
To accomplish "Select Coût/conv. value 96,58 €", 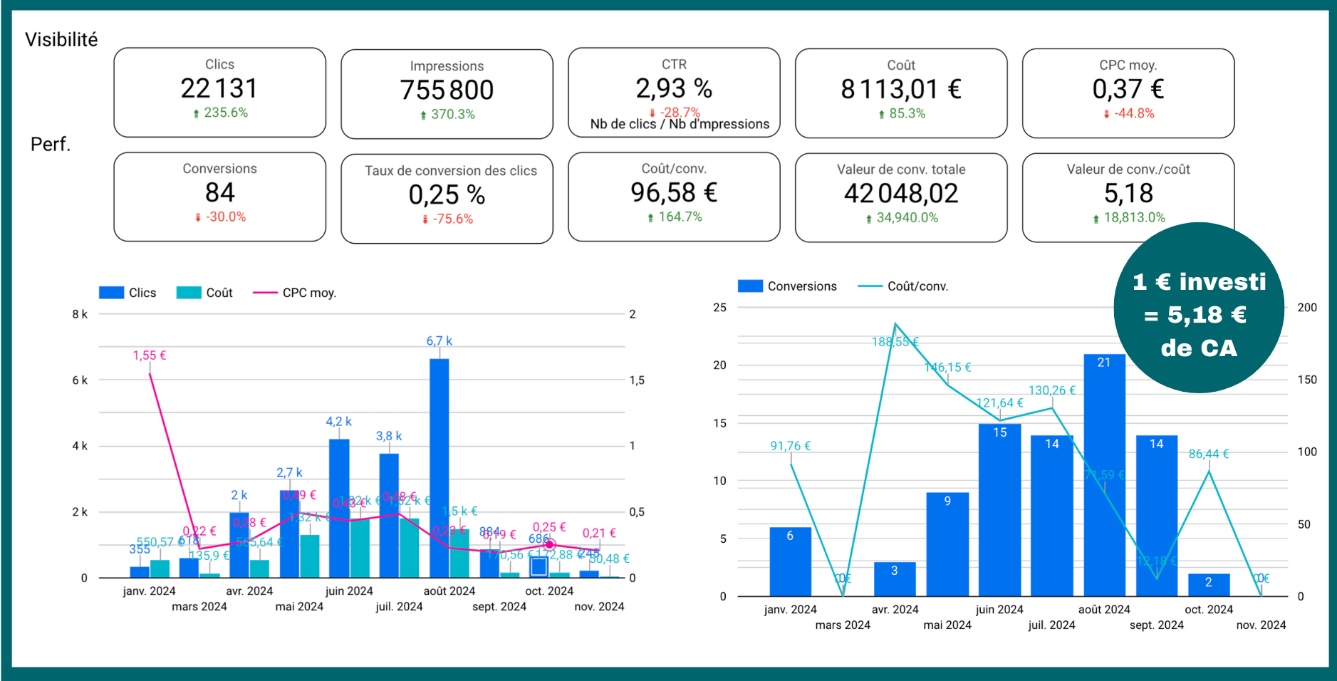I will pyautogui.click(x=674, y=192).
